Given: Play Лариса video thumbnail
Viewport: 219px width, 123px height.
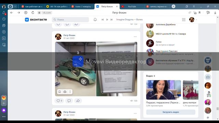Looking at the screenshot, I should click(x=164, y=90).
